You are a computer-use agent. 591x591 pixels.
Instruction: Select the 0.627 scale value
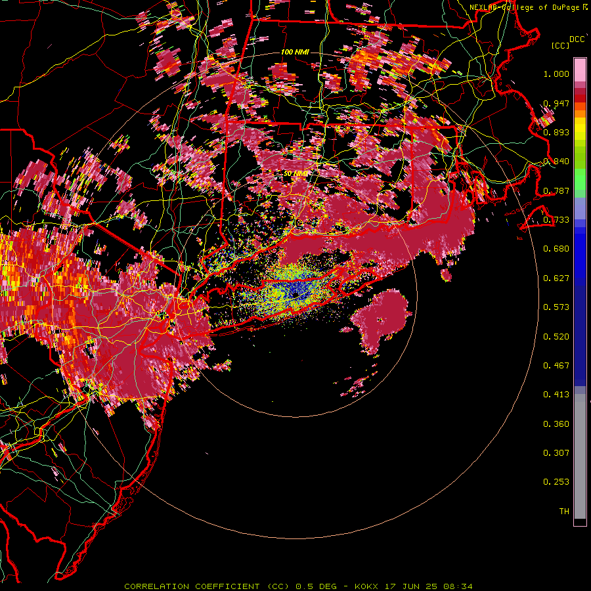coord(556,278)
